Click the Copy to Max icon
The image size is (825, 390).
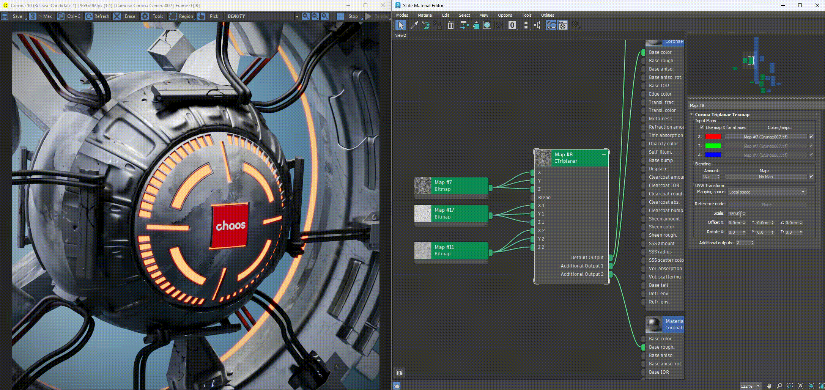tap(33, 16)
